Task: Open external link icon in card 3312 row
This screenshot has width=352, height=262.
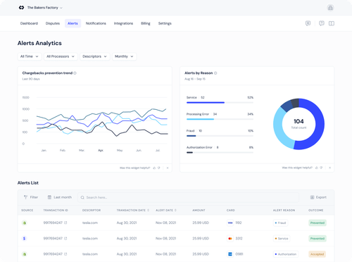Action: coord(65,238)
